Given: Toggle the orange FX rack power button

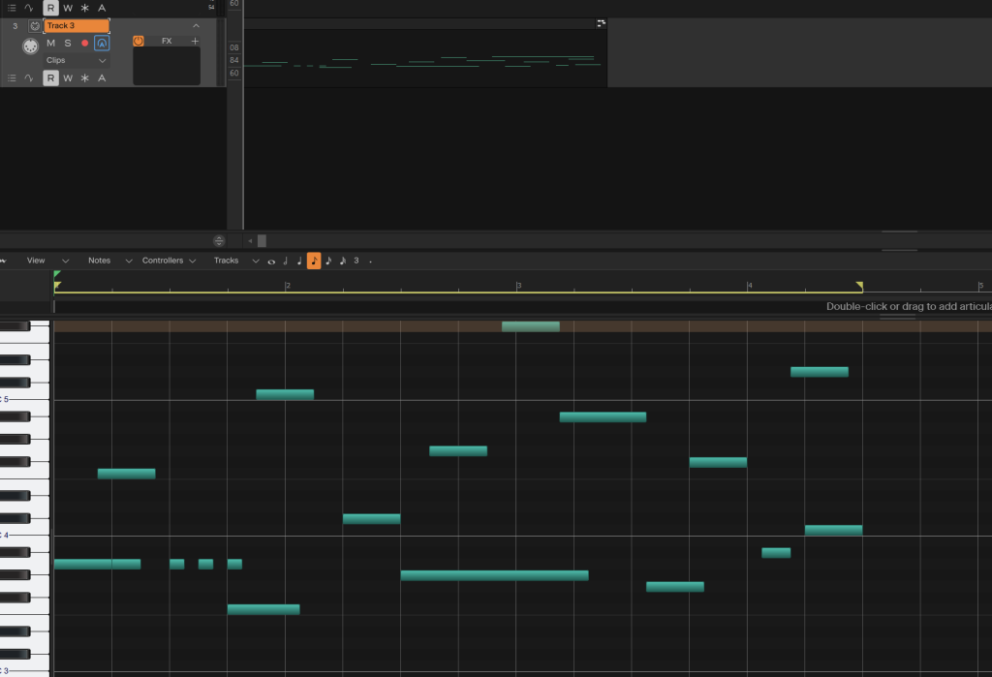Looking at the screenshot, I should pyautogui.click(x=138, y=41).
